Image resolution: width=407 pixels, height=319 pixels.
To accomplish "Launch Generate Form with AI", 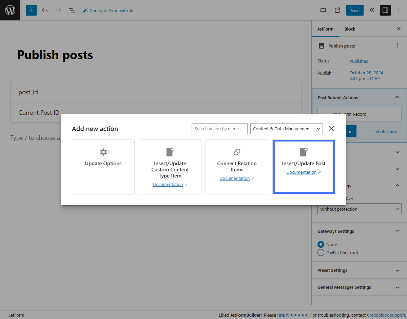I will click(x=108, y=10).
